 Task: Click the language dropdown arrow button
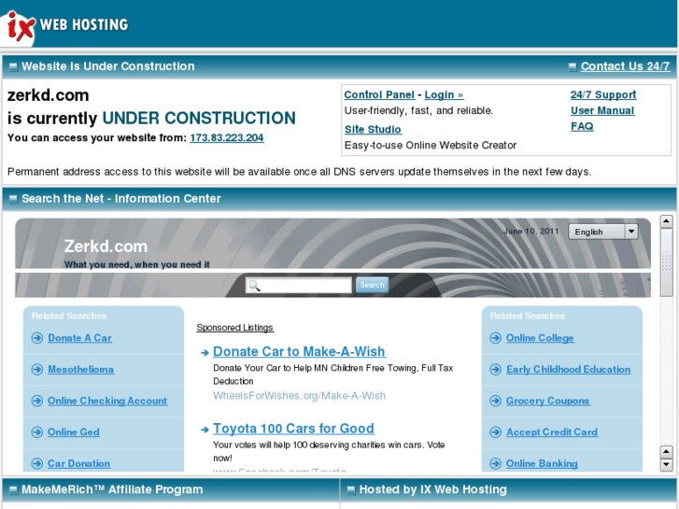631,232
